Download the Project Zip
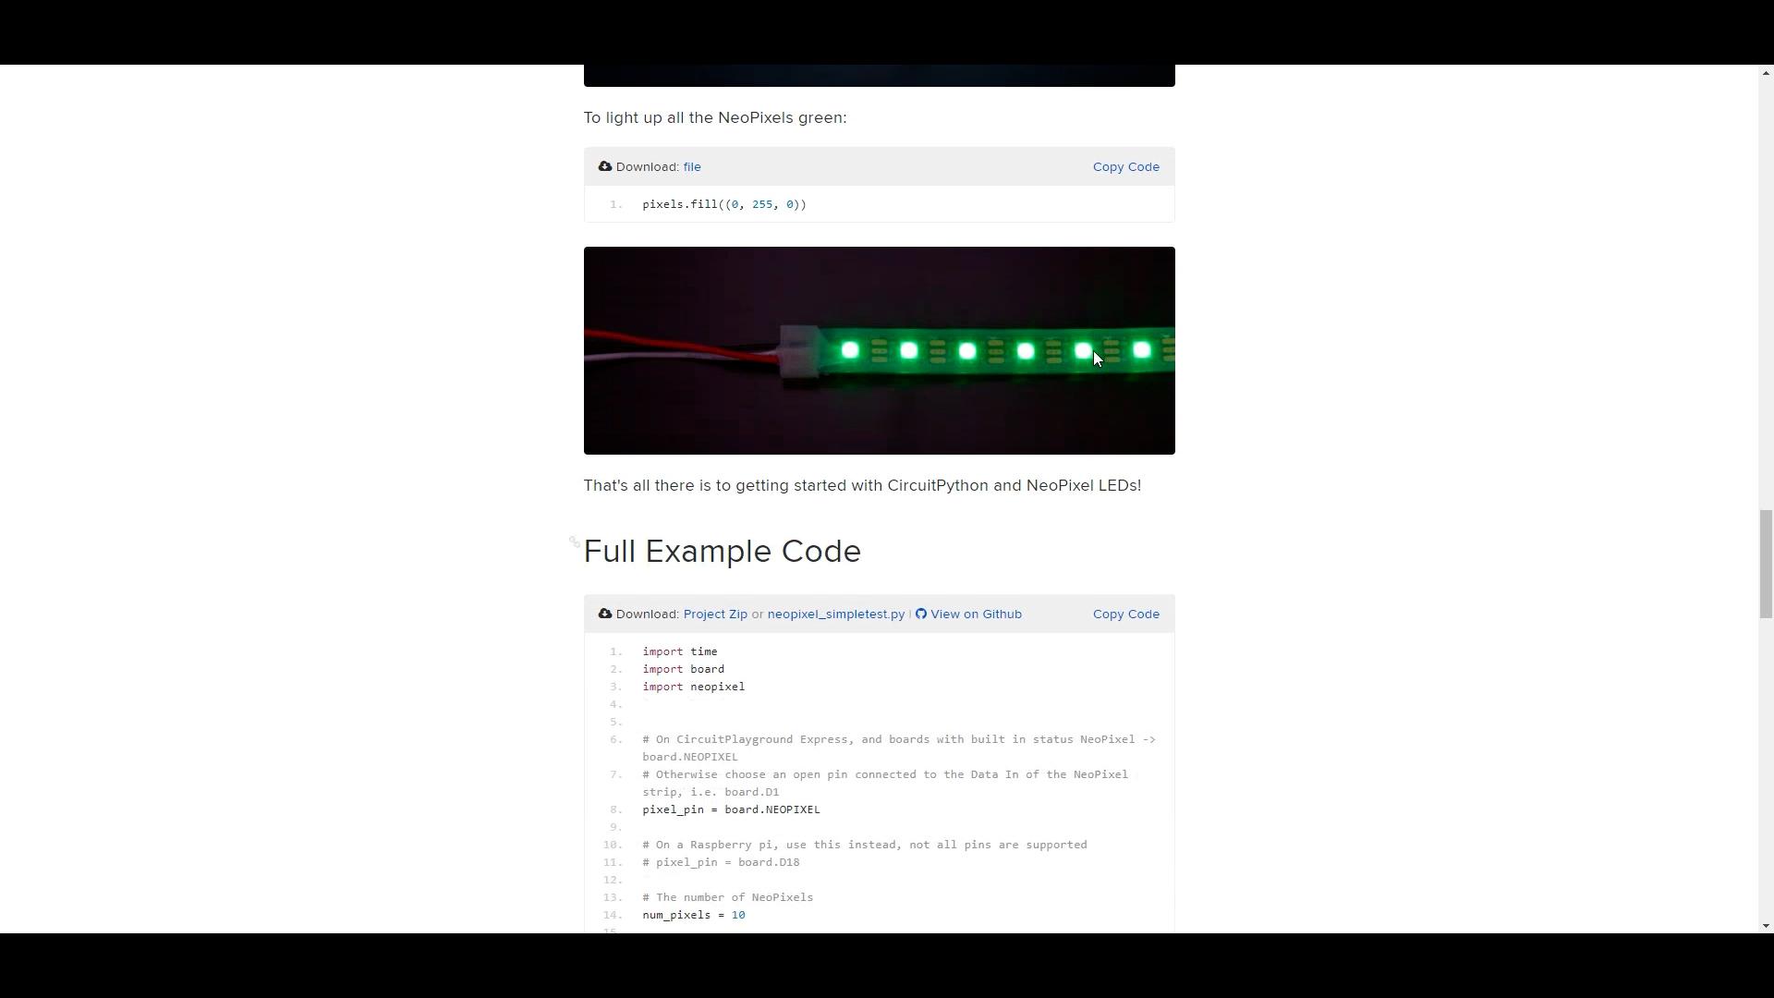The height and width of the screenshot is (998, 1774). [x=715, y=615]
